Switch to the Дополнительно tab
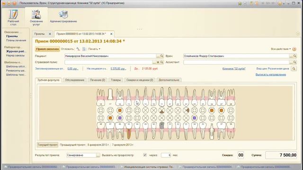The width and height of the screenshot is (303, 170). tap(169, 80)
